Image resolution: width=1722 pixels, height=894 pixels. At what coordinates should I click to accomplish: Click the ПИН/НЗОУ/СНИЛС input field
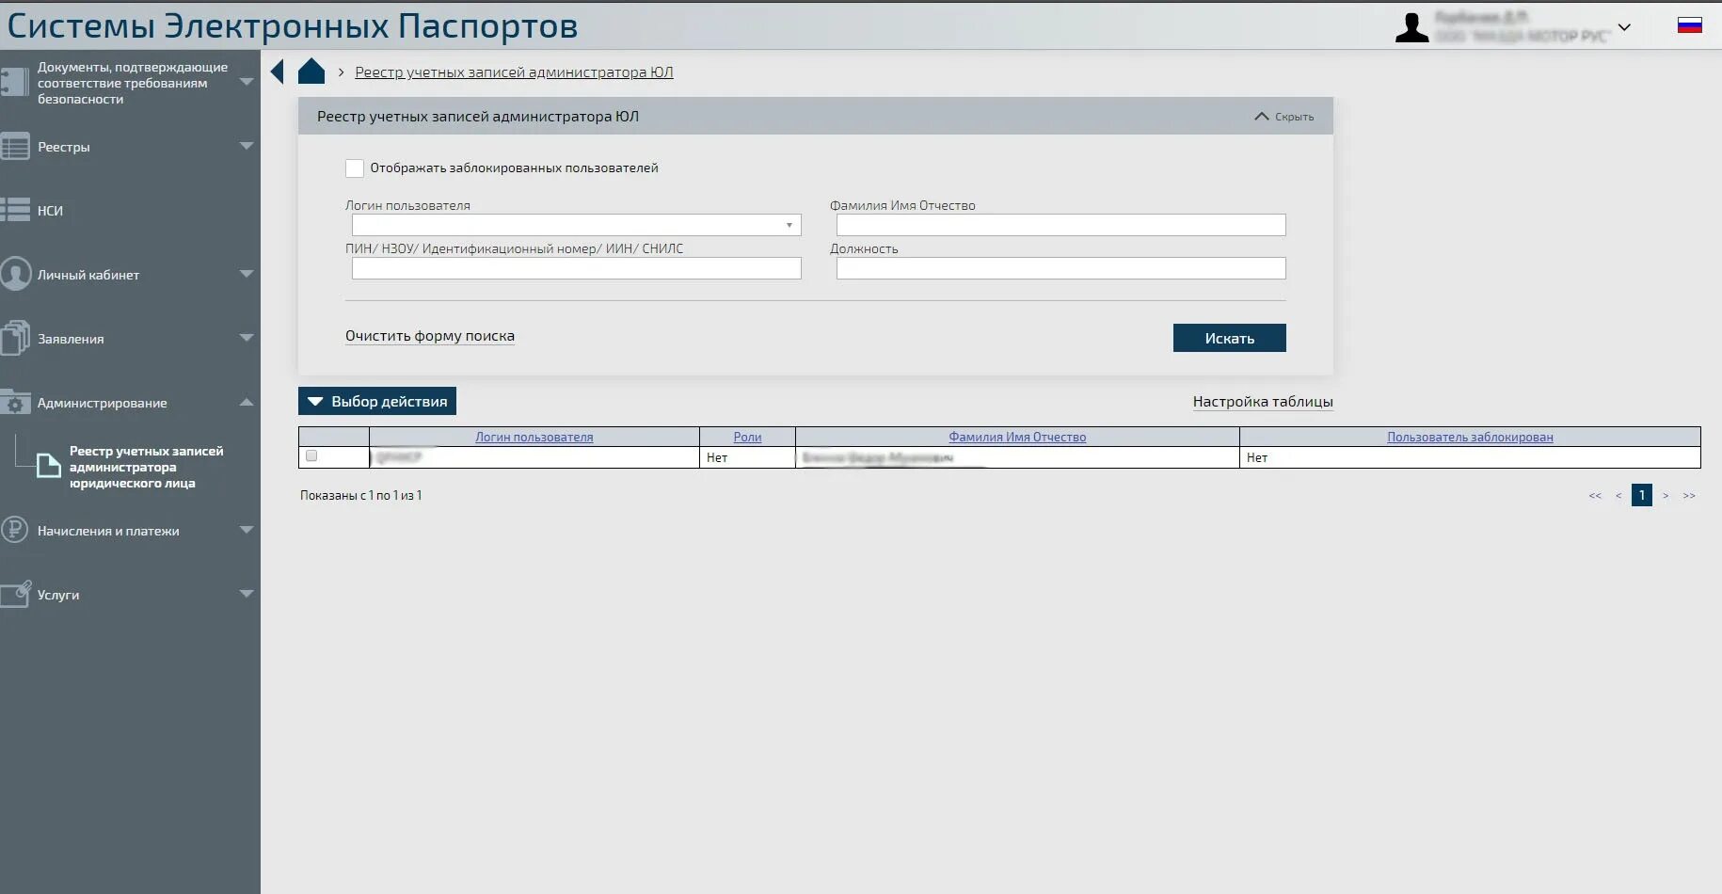(577, 268)
